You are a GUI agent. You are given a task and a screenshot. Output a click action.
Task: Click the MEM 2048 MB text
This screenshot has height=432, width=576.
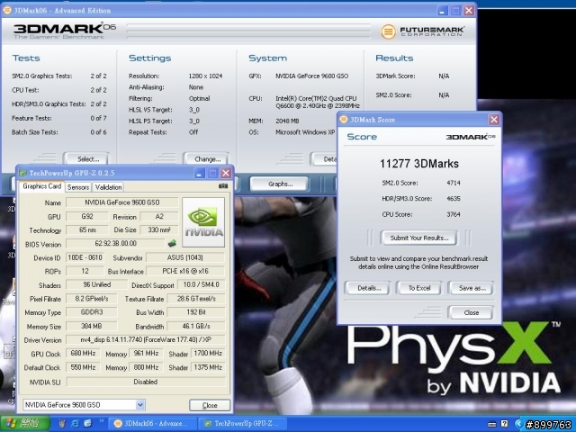point(287,121)
